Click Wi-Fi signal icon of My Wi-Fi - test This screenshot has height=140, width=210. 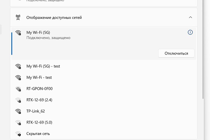(18, 78)
